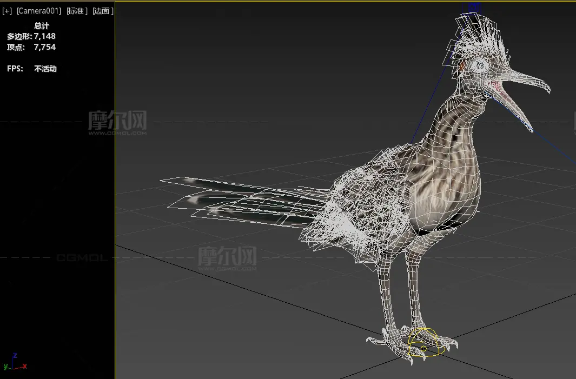
Task: Open the Camera001 view label menu
Action: point(39,11)
